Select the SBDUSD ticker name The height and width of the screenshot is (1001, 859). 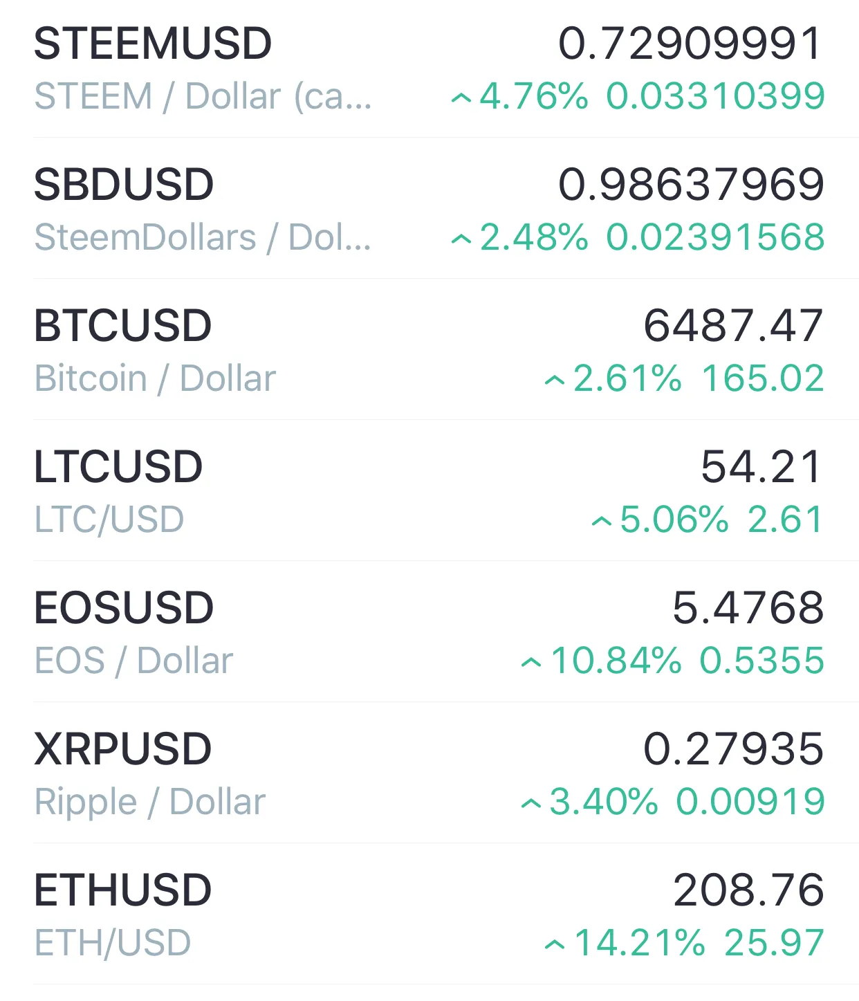tap(124, 185)
